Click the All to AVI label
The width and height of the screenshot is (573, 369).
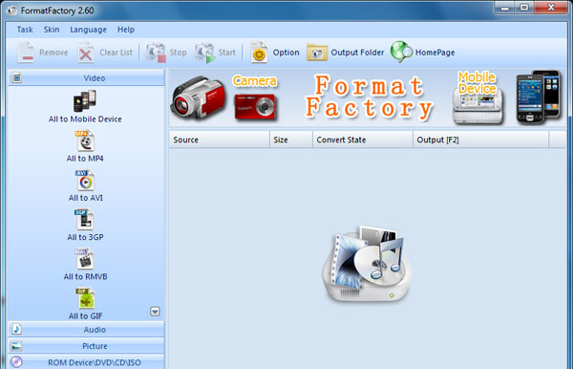(86, 198)
